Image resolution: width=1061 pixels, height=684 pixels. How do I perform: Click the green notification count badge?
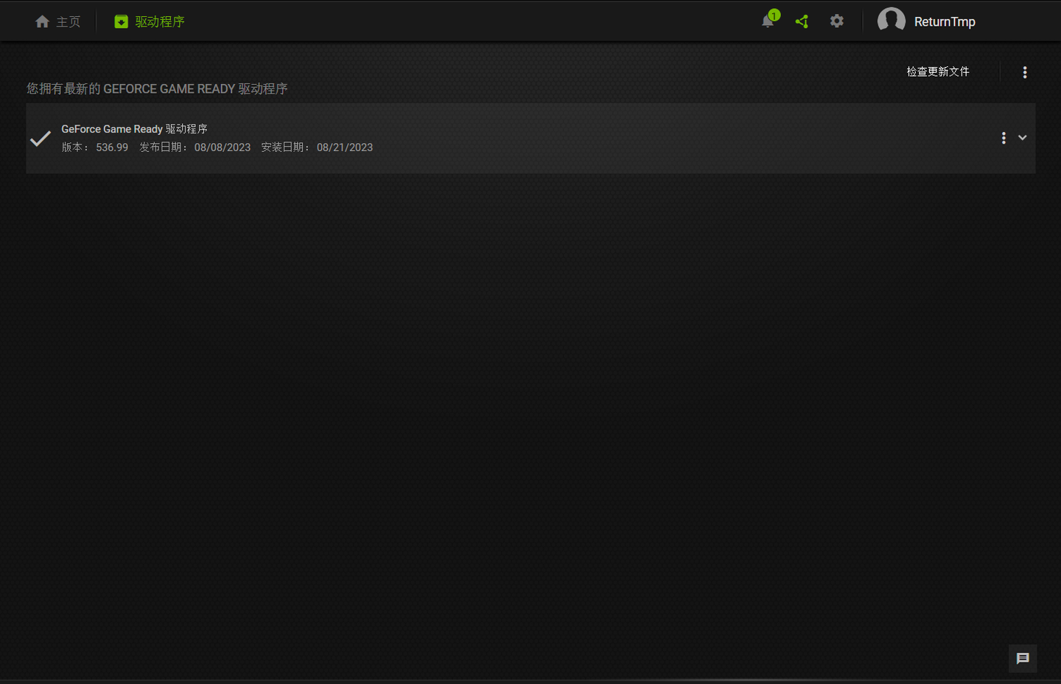[774, 15]
